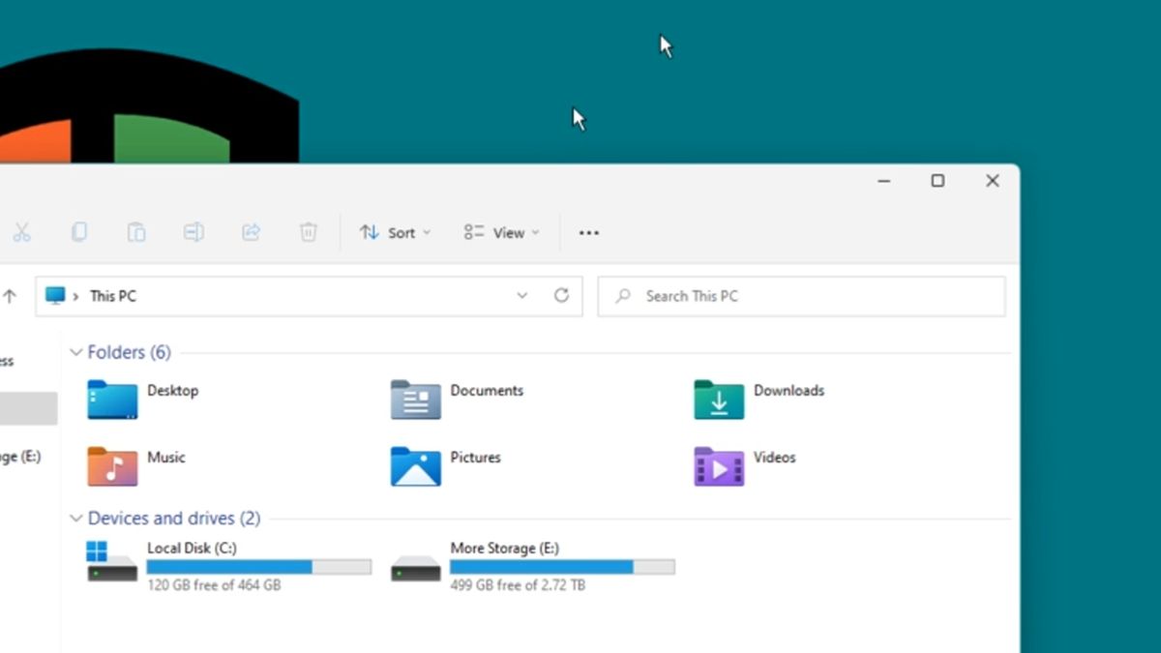Select the Rename icon
This screenshot has width=1161, height=653.
[x=193, y=232]
